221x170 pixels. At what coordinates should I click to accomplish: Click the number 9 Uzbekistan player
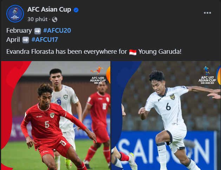point(64,110)
